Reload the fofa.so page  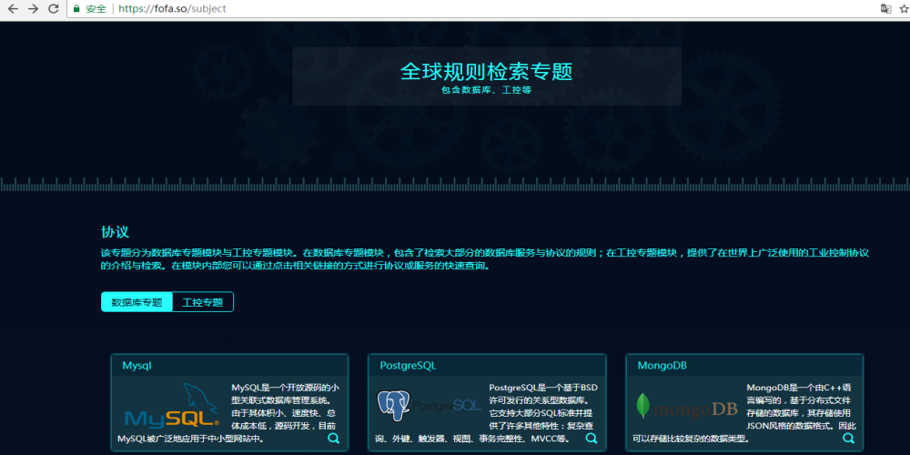(x=54, y=9)
